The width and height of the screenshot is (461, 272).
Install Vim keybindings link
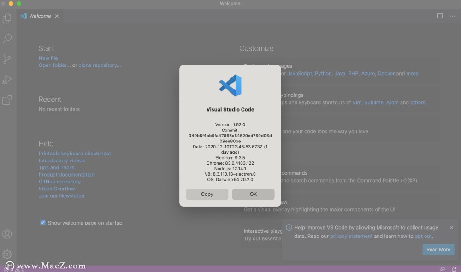coord(357,103)
